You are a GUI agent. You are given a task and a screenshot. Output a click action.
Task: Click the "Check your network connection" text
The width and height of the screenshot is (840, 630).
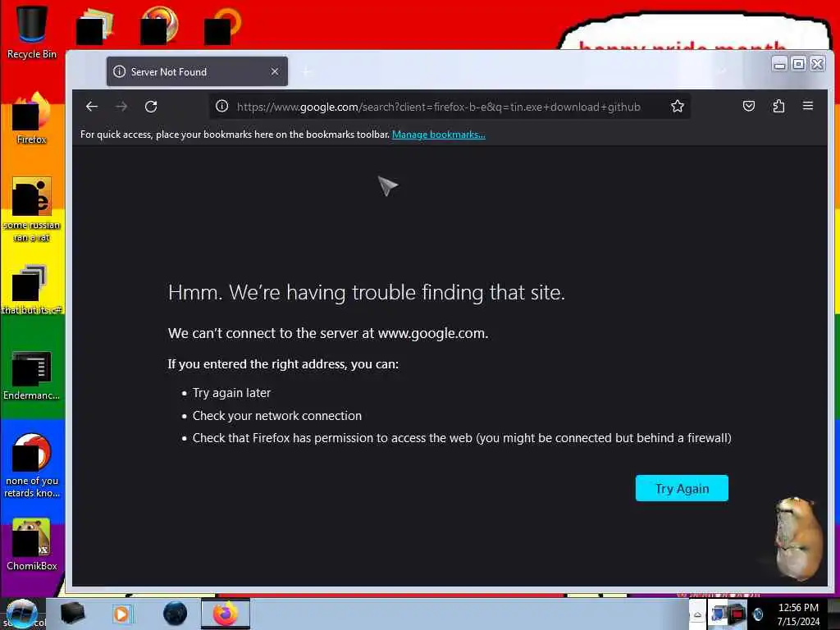click(x=277, y=416)
